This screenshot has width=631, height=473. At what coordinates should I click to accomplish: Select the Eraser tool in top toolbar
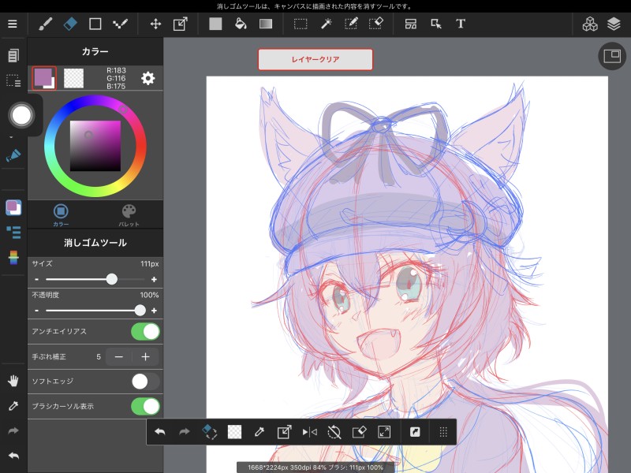click(x=70, y=24)
